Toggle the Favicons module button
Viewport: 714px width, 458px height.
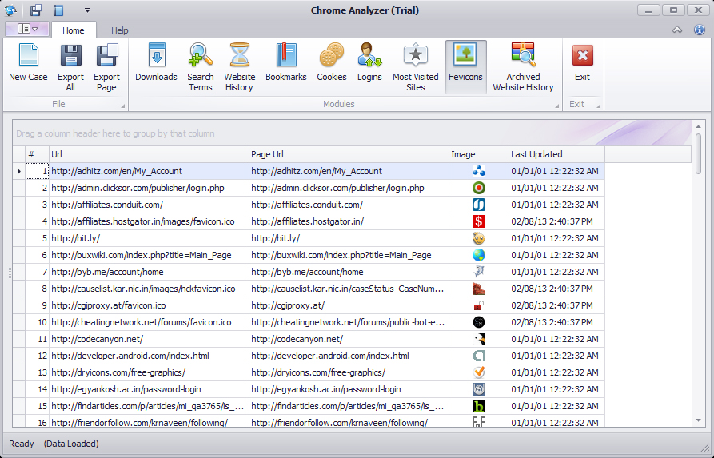(465, 64)
